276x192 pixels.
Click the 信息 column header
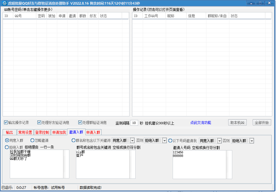pyautogui.click(x=196, y=16)
